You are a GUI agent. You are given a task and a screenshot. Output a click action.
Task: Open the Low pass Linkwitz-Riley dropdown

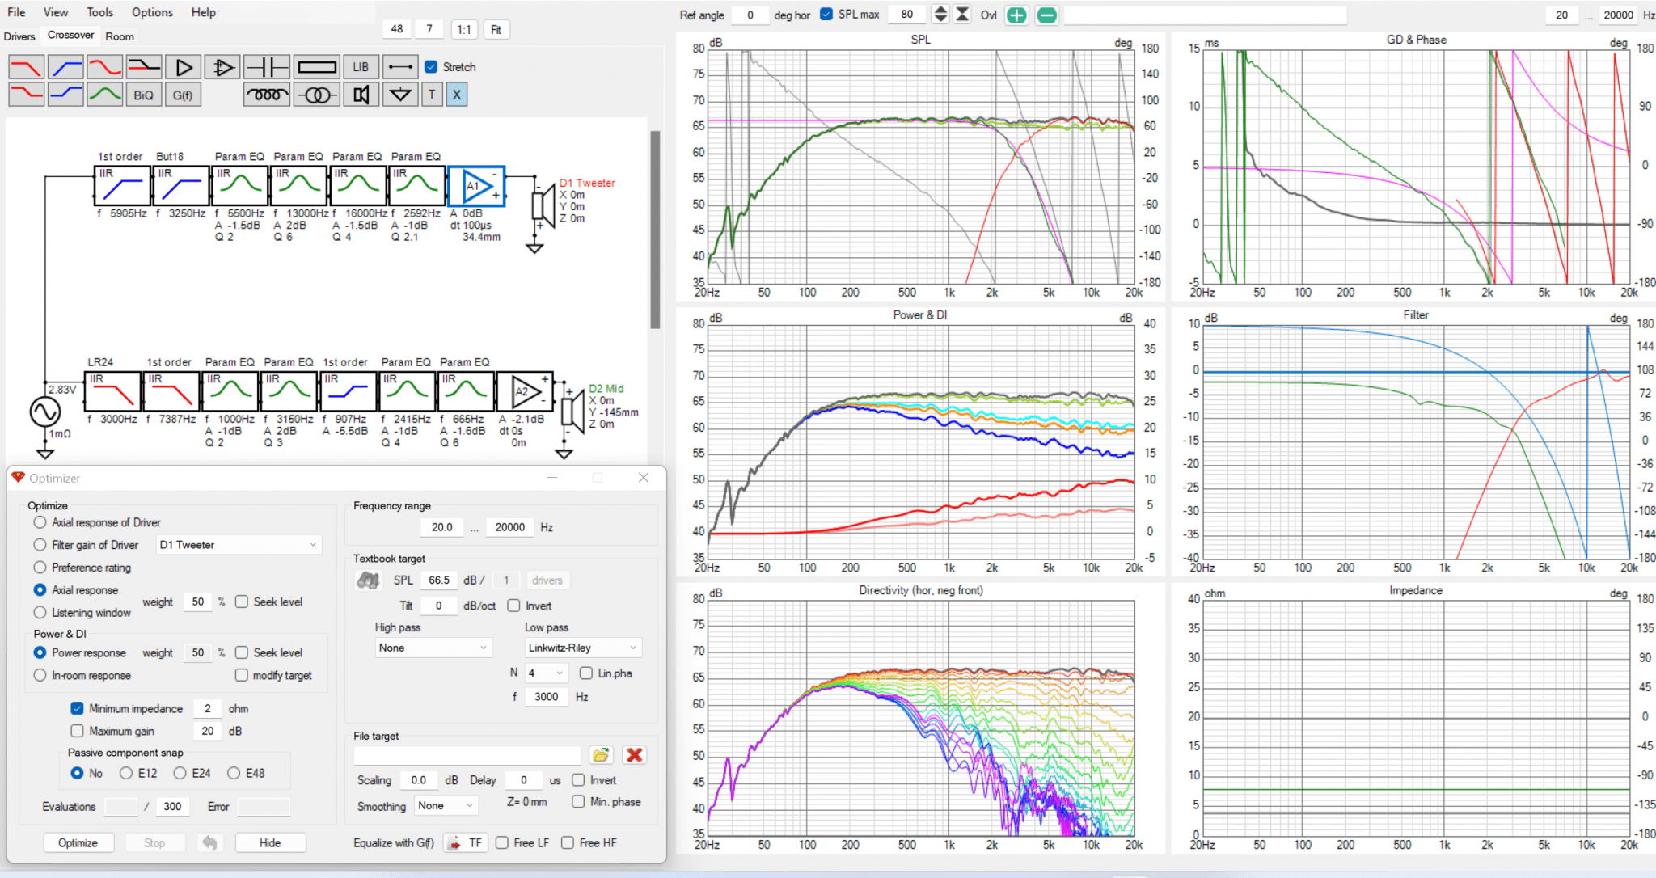(x=583, y=648)
